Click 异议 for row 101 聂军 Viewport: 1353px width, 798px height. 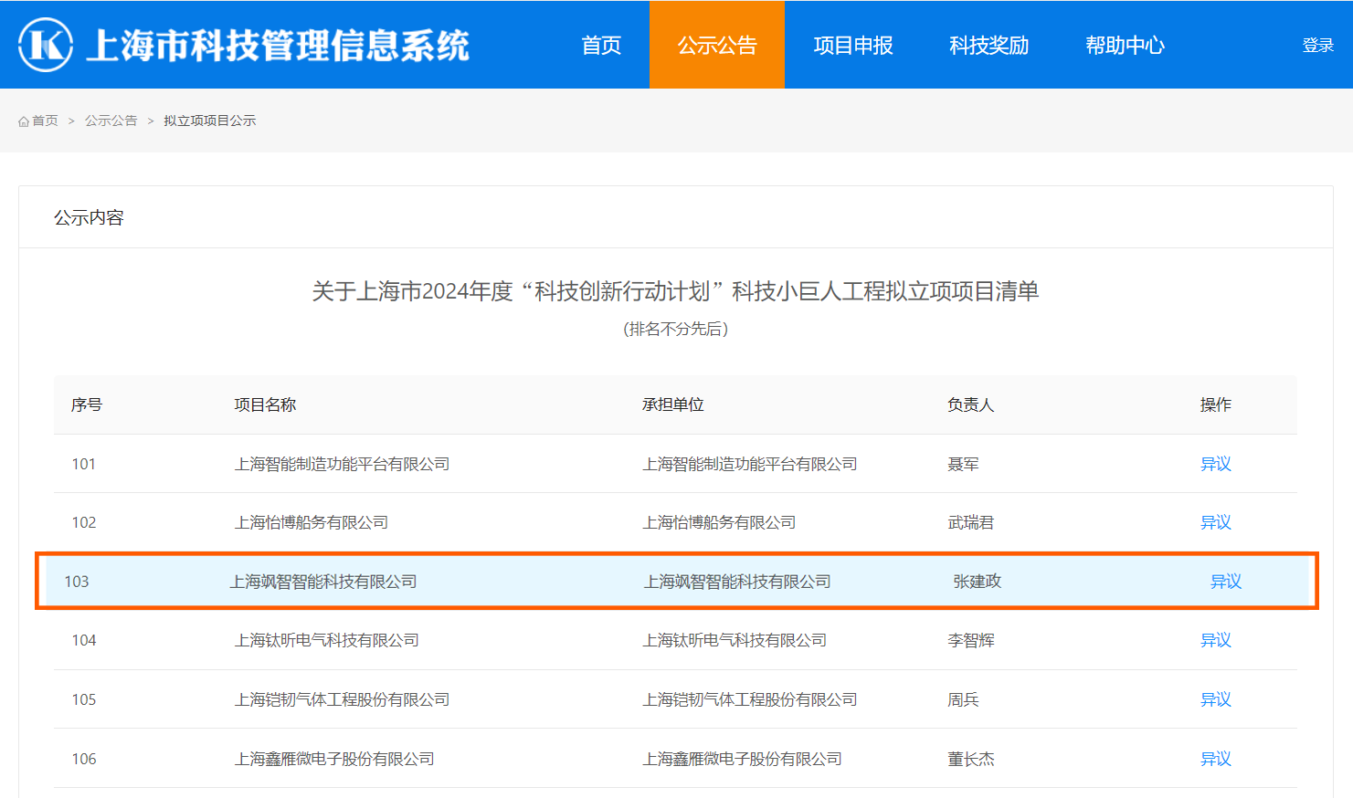click(1215, 464)
